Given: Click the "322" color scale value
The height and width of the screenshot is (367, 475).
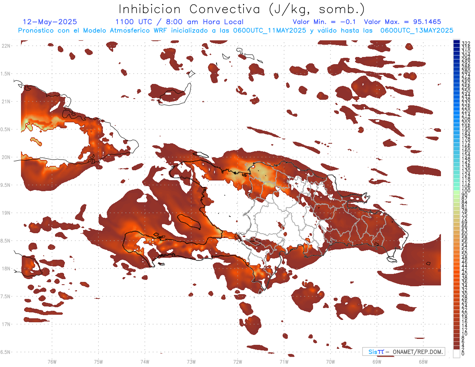Looking at the screenshot, I should (466, 43).
